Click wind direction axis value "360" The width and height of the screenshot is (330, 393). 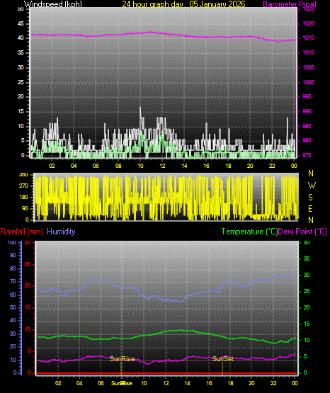23,175
